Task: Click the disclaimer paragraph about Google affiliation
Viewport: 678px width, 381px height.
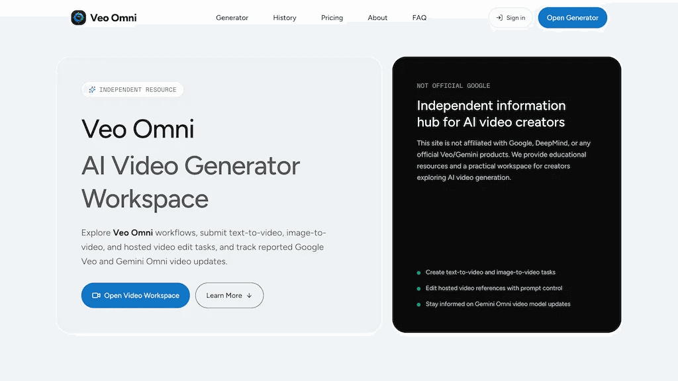Action: click(504, 160)
